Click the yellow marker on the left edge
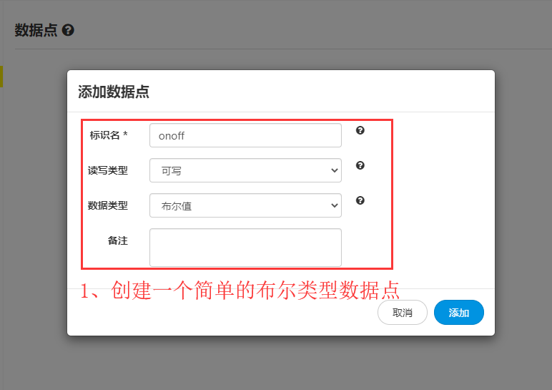Screen dimensions: 552x390 pyautogui.click(x=1, y=77)
